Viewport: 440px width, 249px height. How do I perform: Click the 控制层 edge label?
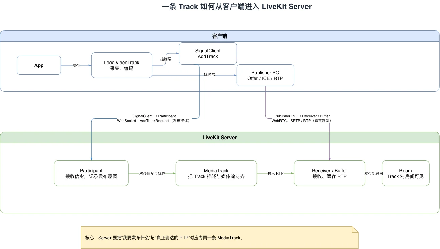[x=166, y=59]
